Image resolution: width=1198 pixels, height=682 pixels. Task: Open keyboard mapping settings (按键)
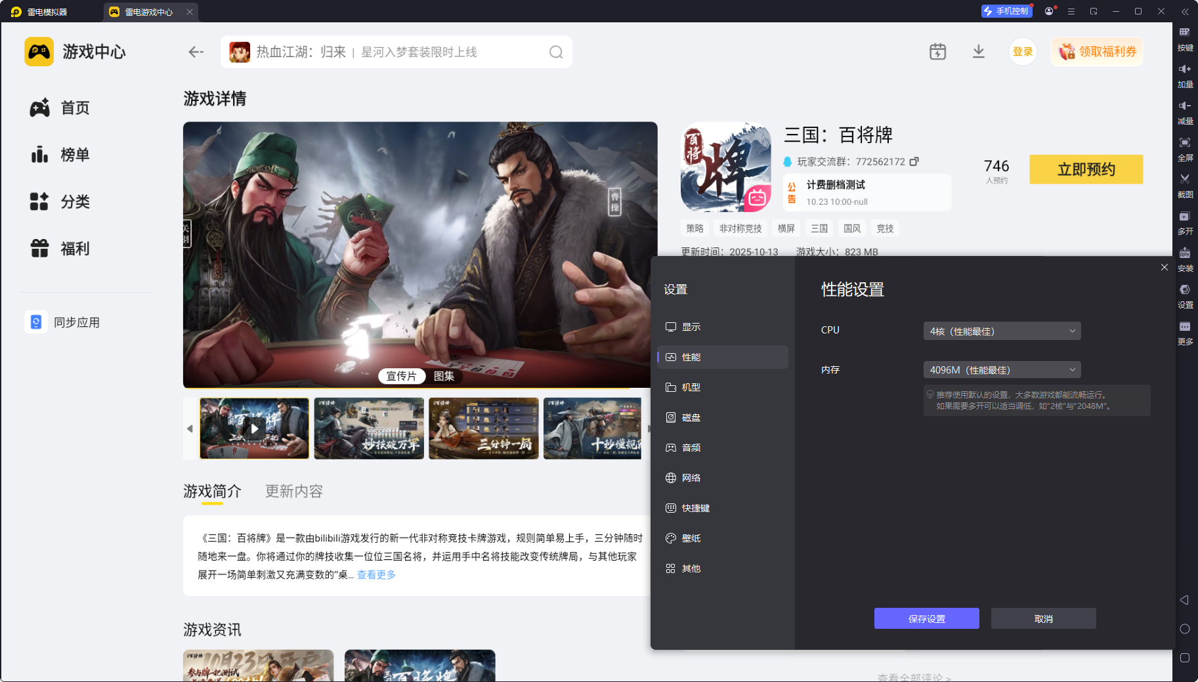pos(1186,39)
